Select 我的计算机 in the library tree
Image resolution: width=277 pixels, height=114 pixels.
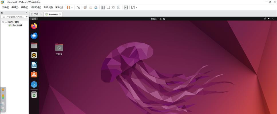point(13,22)
